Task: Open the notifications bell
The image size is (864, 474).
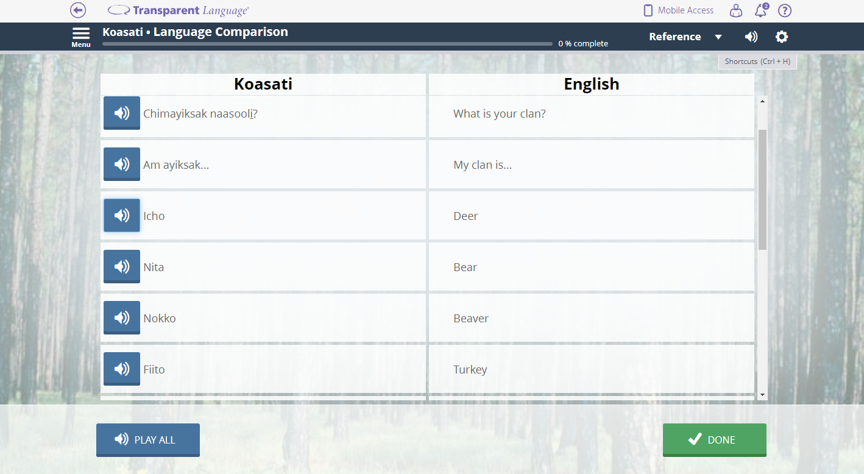Action: 760,10
